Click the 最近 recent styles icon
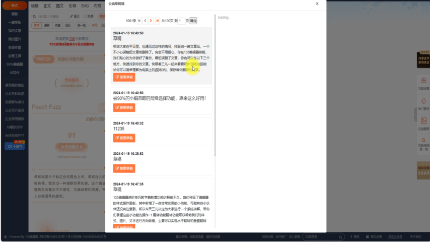Image resolution: width=430 pixels, height=242 pixels. pyautogui.click(x=75, y=17)
